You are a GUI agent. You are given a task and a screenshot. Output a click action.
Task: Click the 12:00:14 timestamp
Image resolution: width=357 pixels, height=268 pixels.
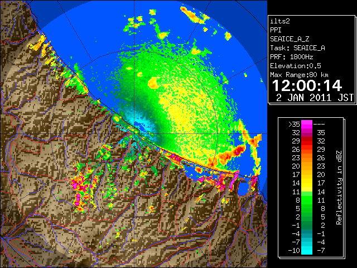[x=307, y=86]
